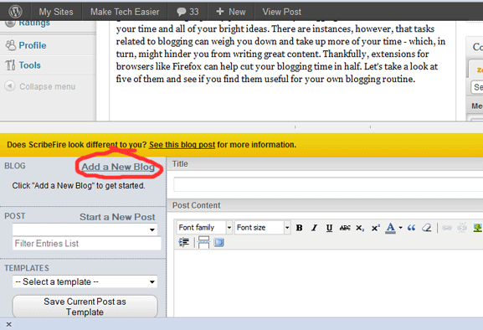Apply superscript formatting
This screenshot has height=330, width=483.
[376, 228]
